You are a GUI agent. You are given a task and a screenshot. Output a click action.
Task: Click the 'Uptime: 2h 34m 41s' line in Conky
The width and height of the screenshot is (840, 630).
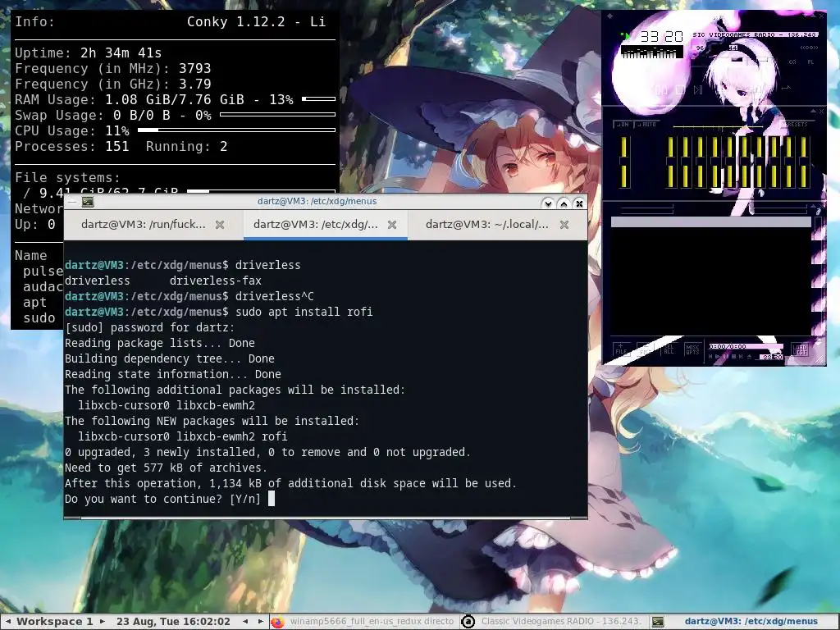(88, 53)
